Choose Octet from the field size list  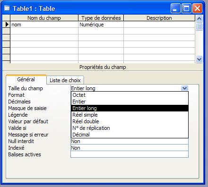pyautogui.click(x=130, y=95)
